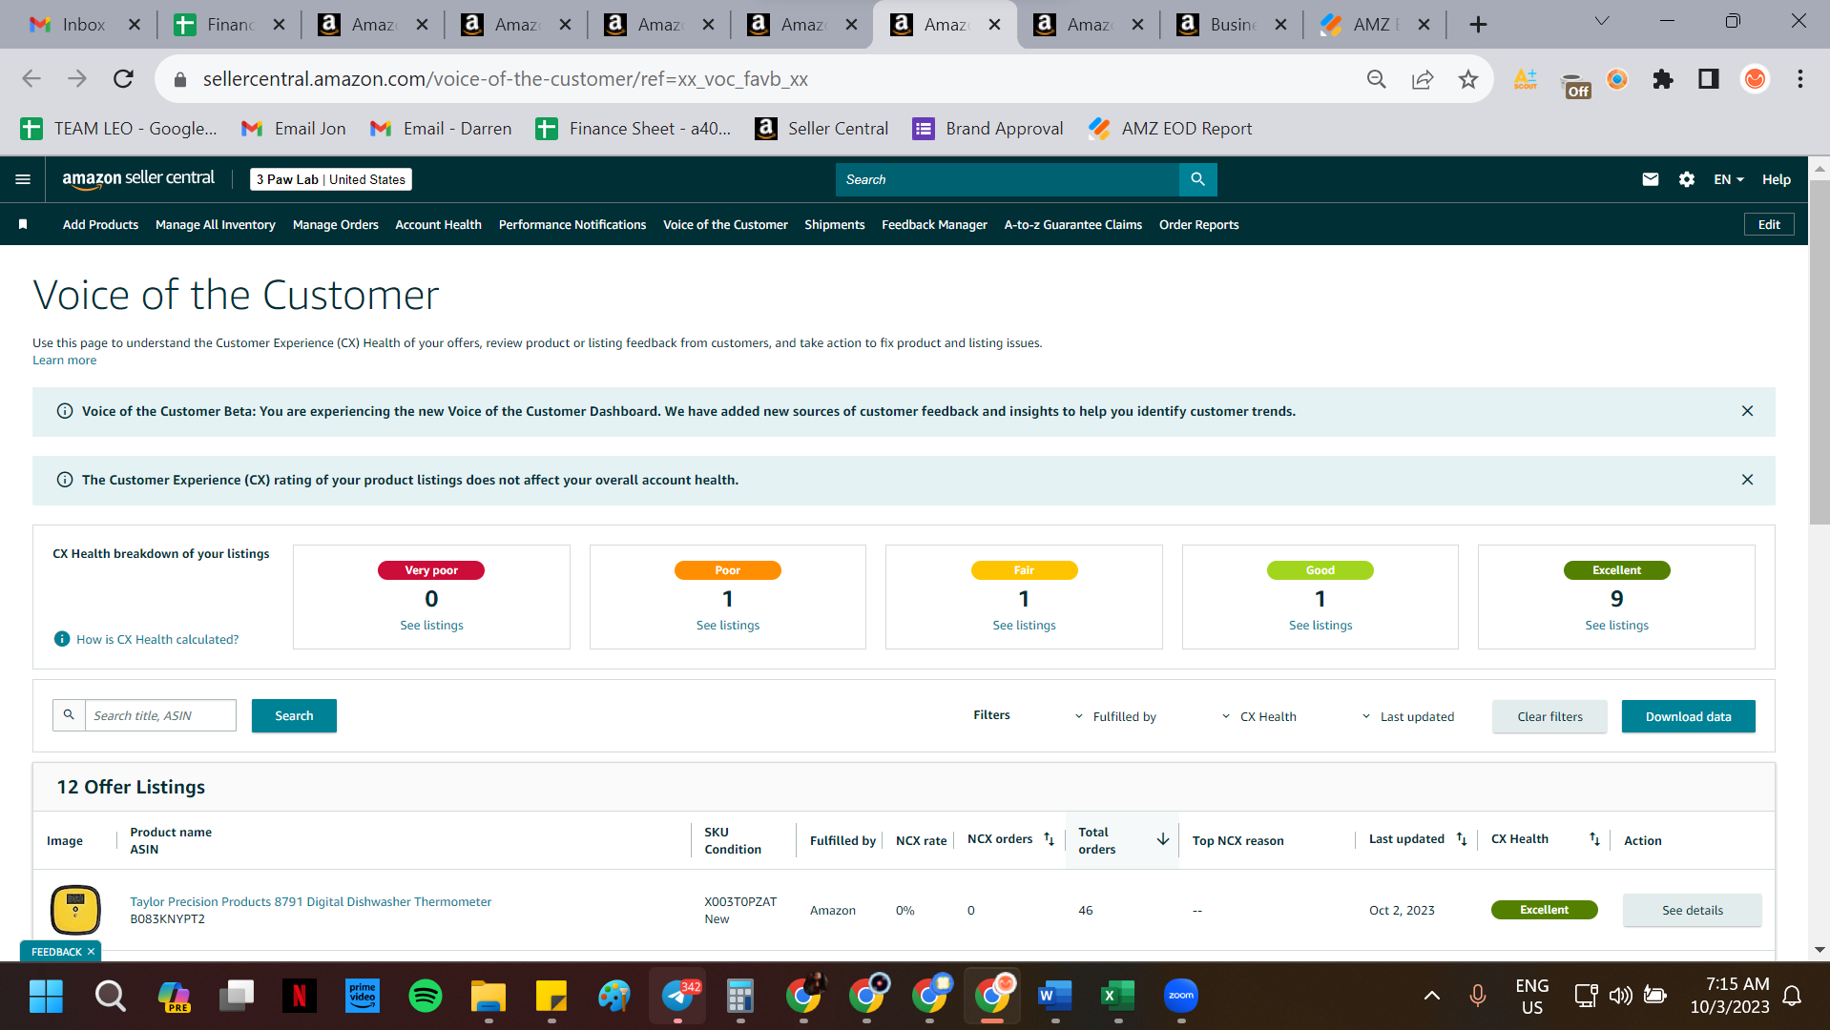Open the Chrome side panel icon

pos(1708,79)
